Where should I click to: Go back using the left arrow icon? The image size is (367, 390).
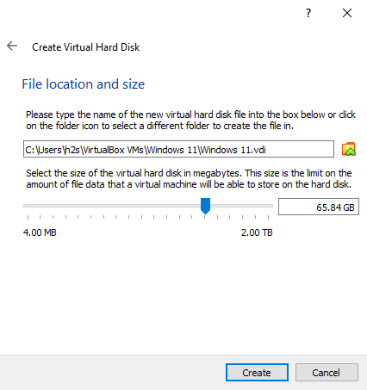pyautogui.click(x=12, y=46)
